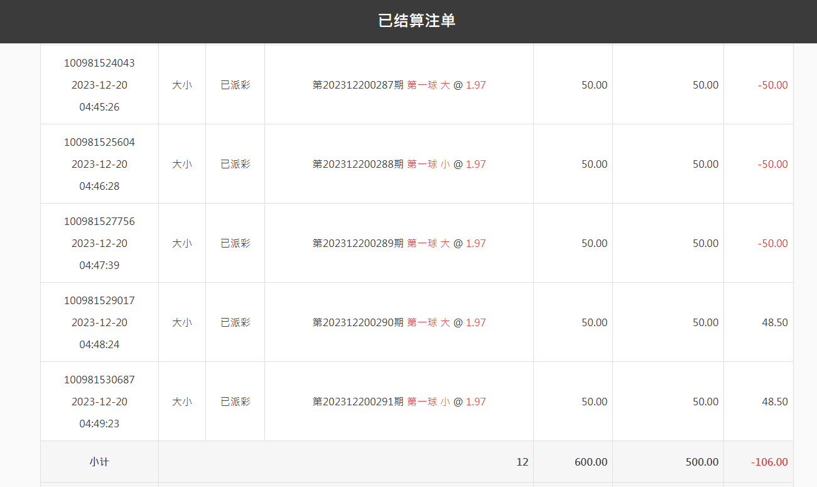Viewport: 817px width, 487px height.
Task: Click bet content for period 202312200290
Action: (399, 322)
